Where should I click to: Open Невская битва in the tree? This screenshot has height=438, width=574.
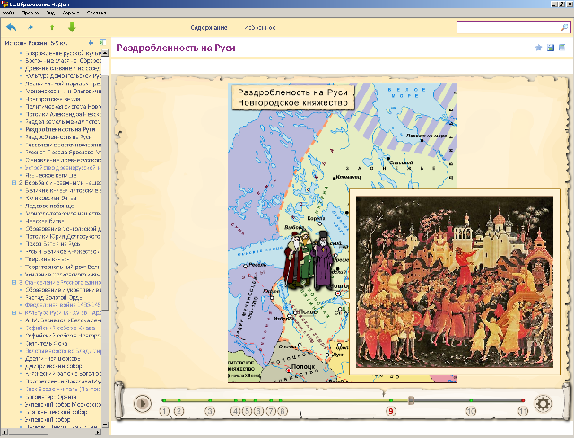pyautogui.click(x=44, y=221)
